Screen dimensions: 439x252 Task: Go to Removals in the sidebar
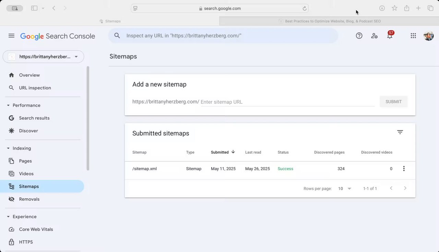tap(29, 199)
